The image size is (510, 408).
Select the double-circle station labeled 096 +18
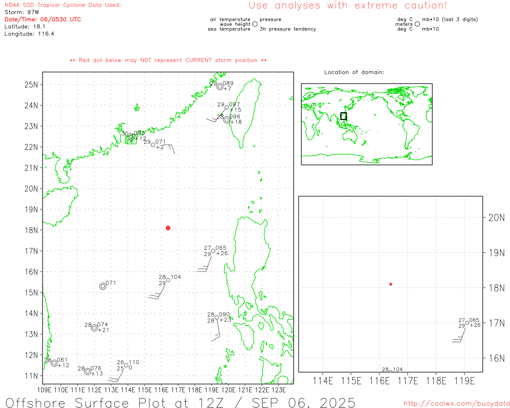click(x=227, y=120)
